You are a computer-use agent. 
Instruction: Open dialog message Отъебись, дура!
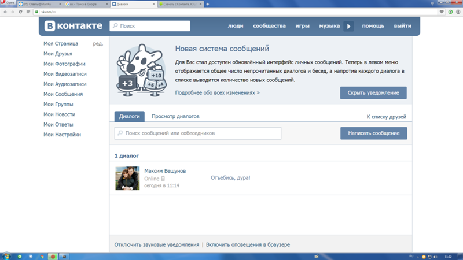click(230, 178)
